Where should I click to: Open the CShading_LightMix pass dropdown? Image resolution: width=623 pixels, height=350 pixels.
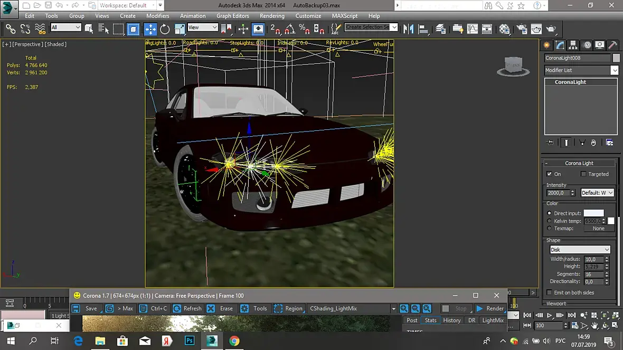click(393, 309)
